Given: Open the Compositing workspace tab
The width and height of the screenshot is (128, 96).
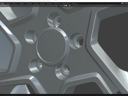Looking at the screenshot, I should coord(57,3).
